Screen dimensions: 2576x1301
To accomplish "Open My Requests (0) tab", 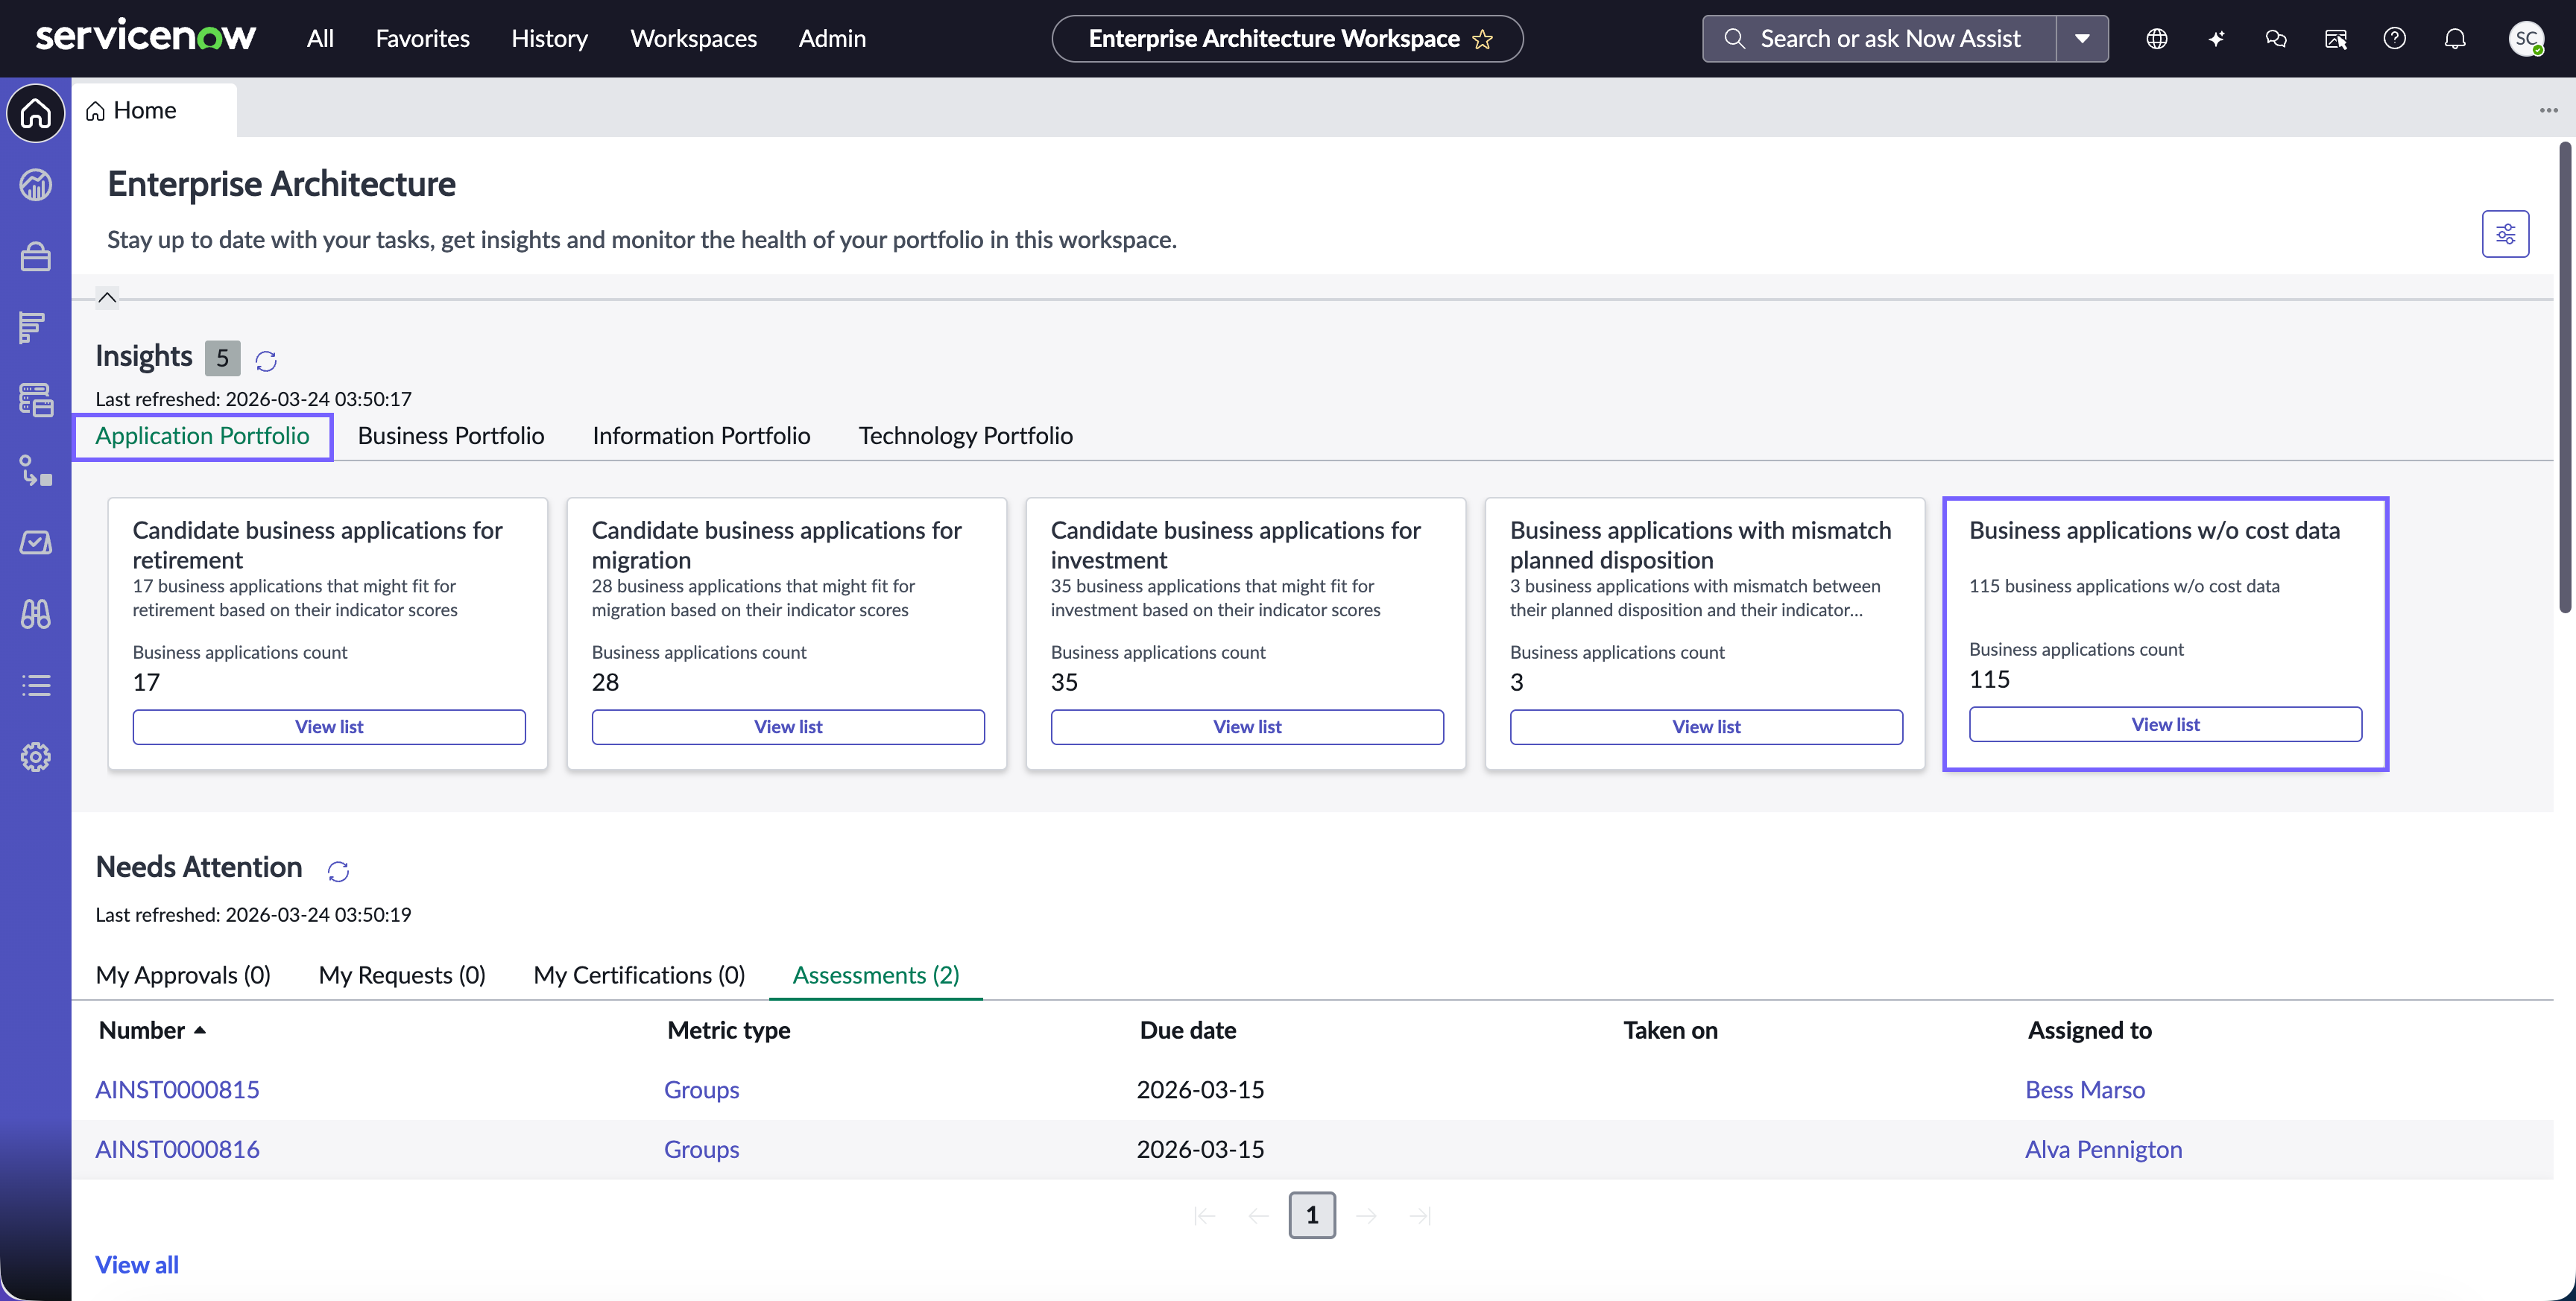I will [402, 975].
